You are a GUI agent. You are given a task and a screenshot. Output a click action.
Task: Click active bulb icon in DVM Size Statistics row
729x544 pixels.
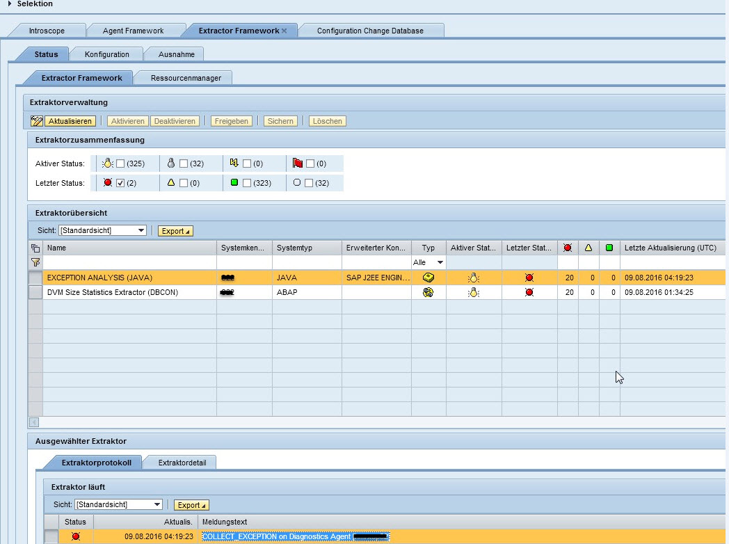click(x=474, y=292)
